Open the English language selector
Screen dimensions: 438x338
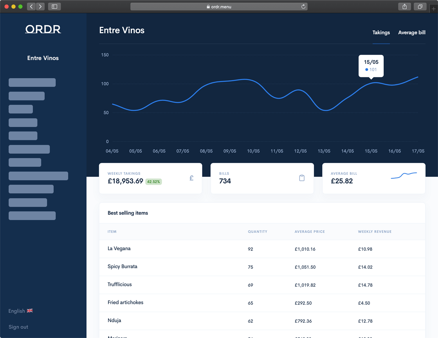point(16,310)
